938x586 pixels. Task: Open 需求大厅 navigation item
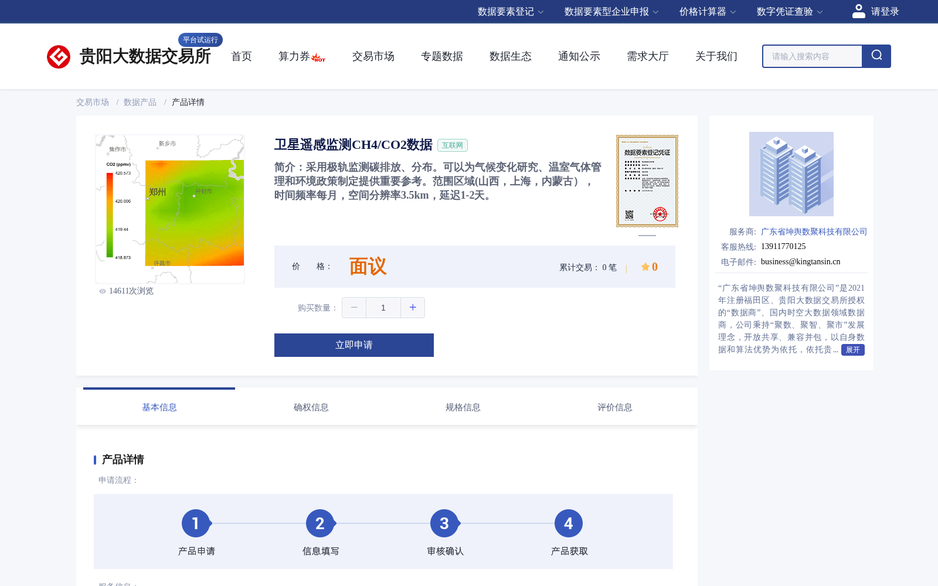(x=648, y=56)
